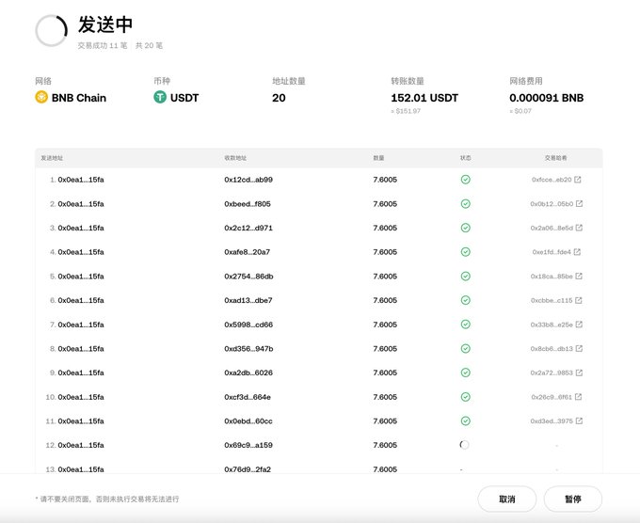Open external link icon for hash 0x8cb6...db13
Viewport: 640px width, 523px height.
[579, 348]
